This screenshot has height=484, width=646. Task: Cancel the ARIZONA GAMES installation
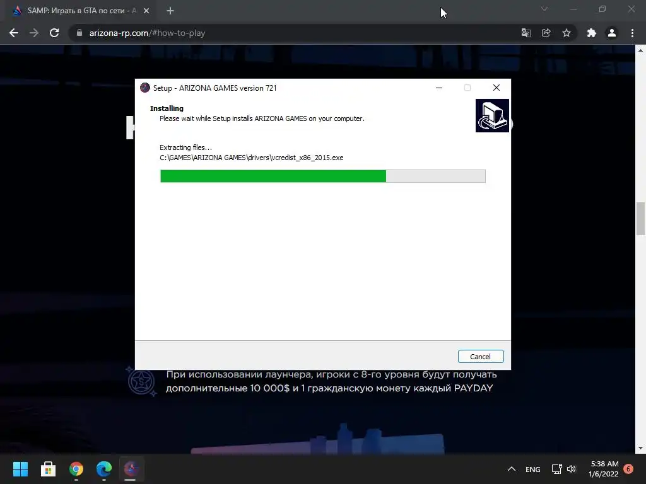pos(480,357)
